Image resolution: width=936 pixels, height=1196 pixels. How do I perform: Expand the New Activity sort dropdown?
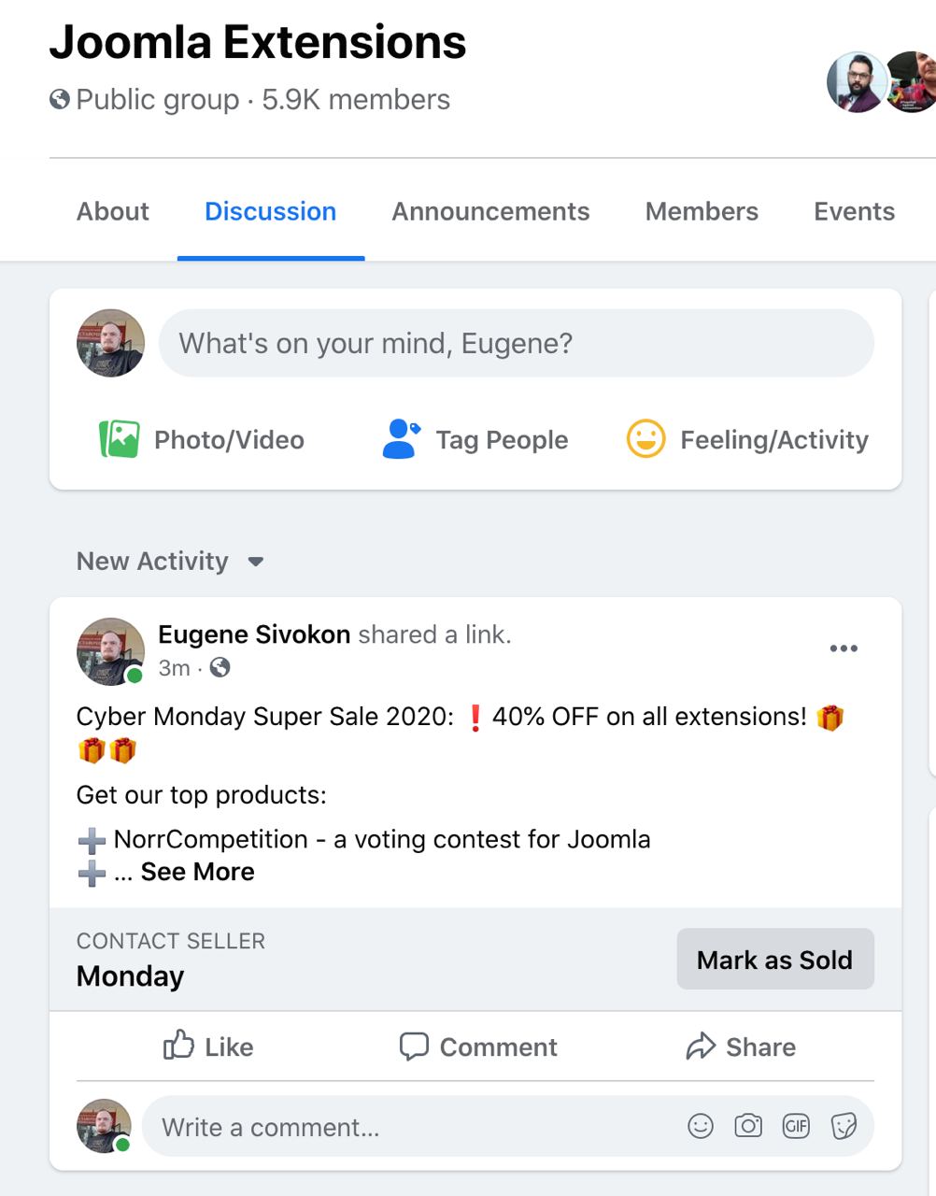coord(255,562)
